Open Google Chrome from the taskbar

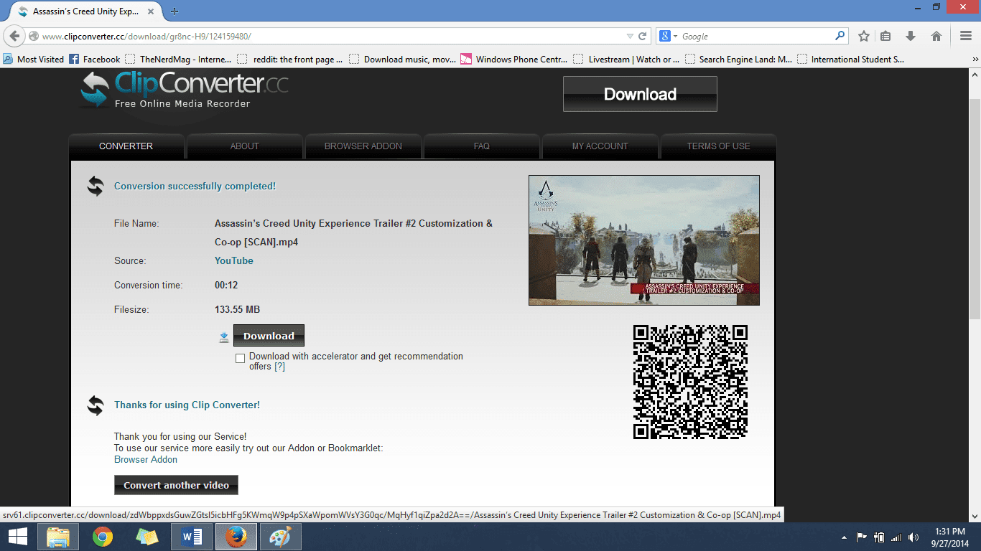pos(103,537)
